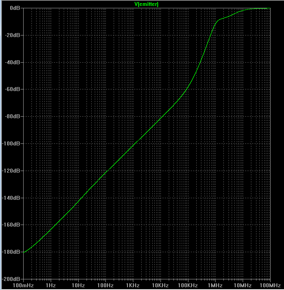Select the -100dB axis label

coord(11,143)
